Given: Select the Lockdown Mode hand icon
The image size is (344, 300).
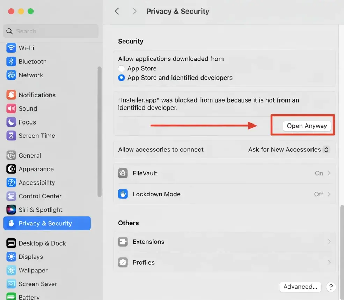Looking at the screenshot, I should coord(123,194).
